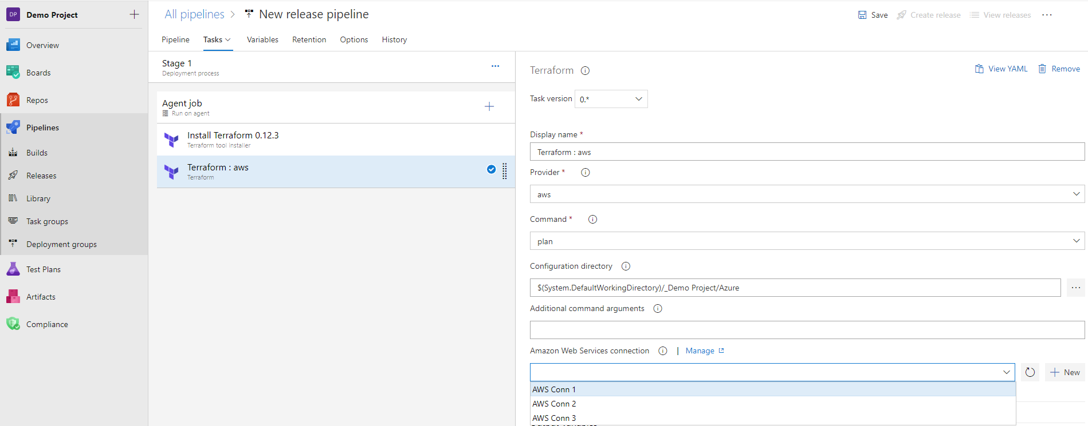
Task: Show info for Configuration directory
Action: click(626, 266)
